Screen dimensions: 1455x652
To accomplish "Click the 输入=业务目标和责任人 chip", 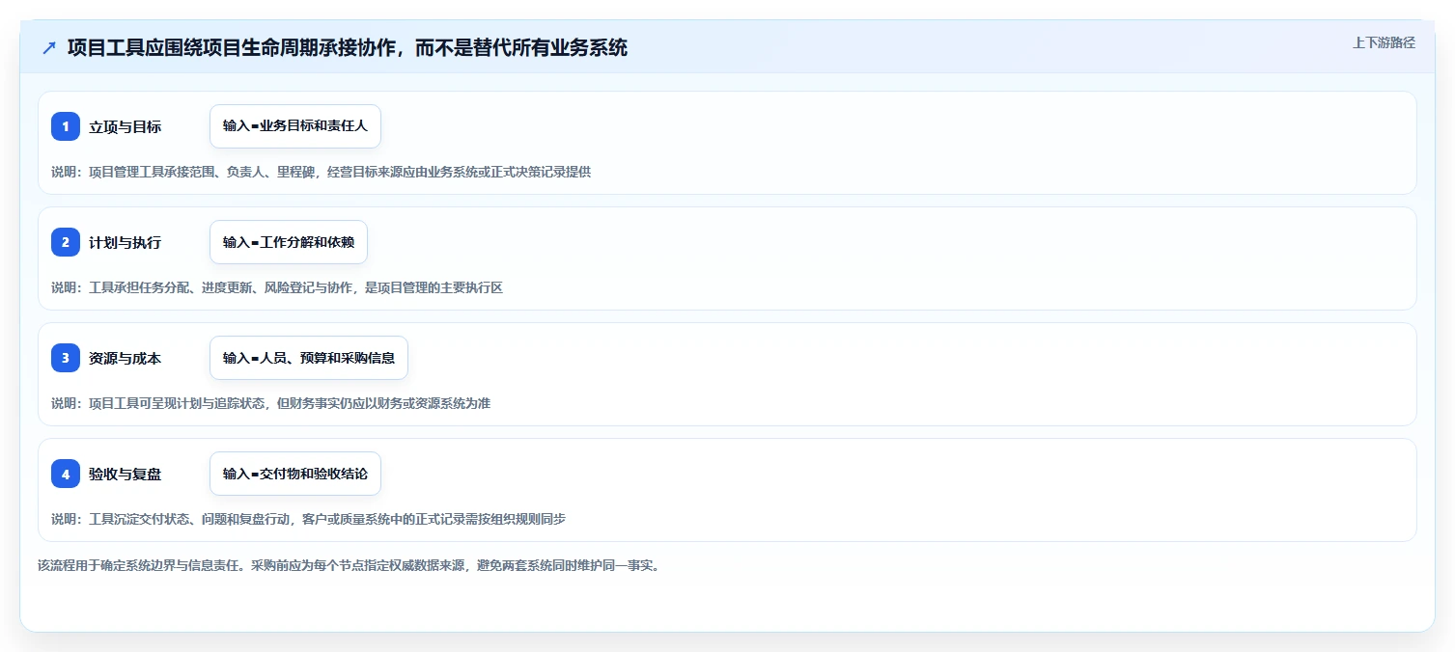I will pos(295,126).
